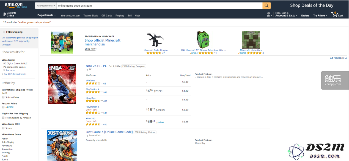Open rating dropdown arrow beside 491 reviews
Viewport: 349px width, 161px height.
point(102,101)
